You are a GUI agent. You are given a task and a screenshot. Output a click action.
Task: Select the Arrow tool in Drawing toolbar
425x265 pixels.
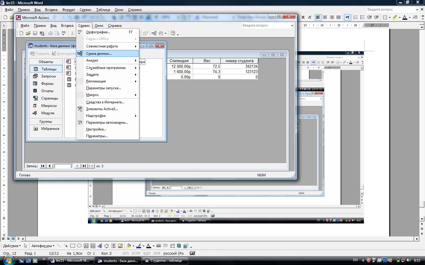[x=66, y=246]
